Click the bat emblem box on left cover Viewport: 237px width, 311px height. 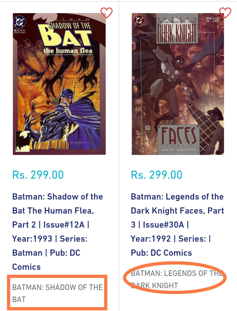[23, 141]
